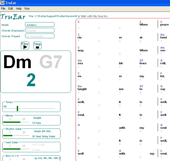Click the Am chord above sor-
The width and height of the screenshot is (170, 161).
point(163,48)
